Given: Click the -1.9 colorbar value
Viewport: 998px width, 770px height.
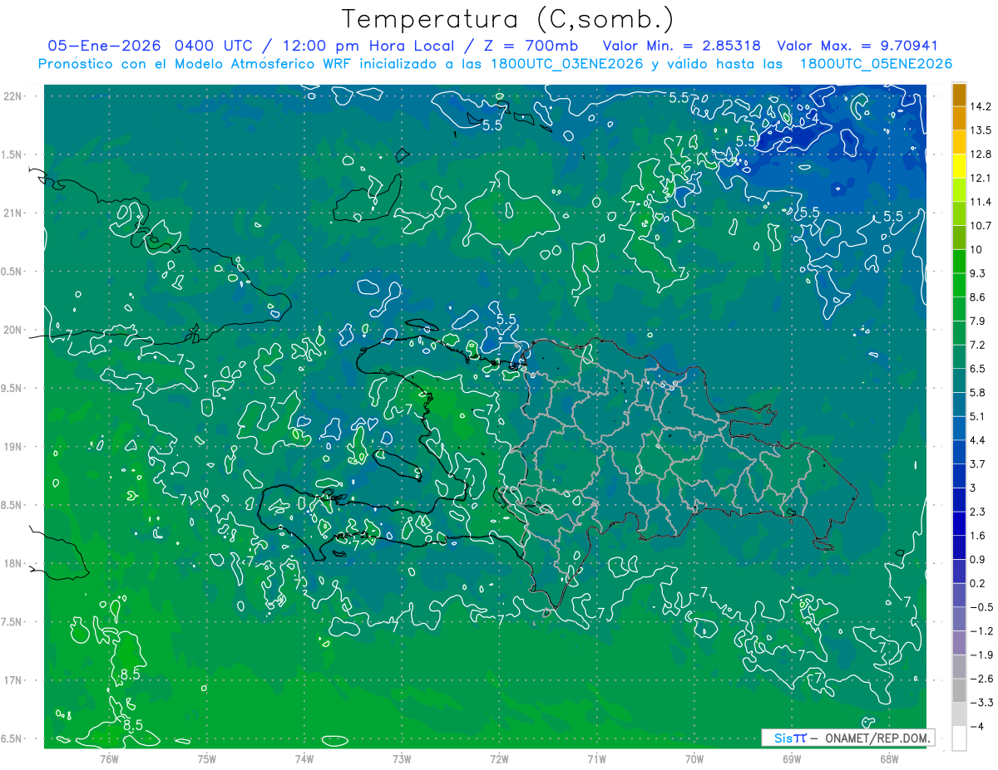Looking at the screenshot, I should coord(981,655).
